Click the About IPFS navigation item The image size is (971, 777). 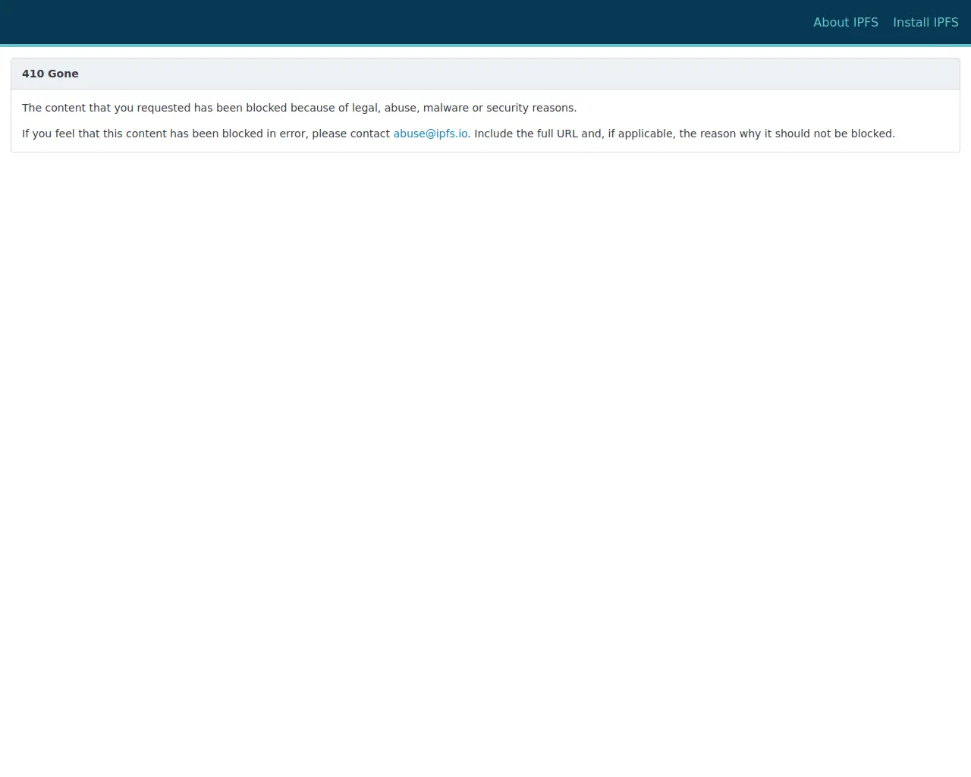pyautogui.click(x=846, y=22)
